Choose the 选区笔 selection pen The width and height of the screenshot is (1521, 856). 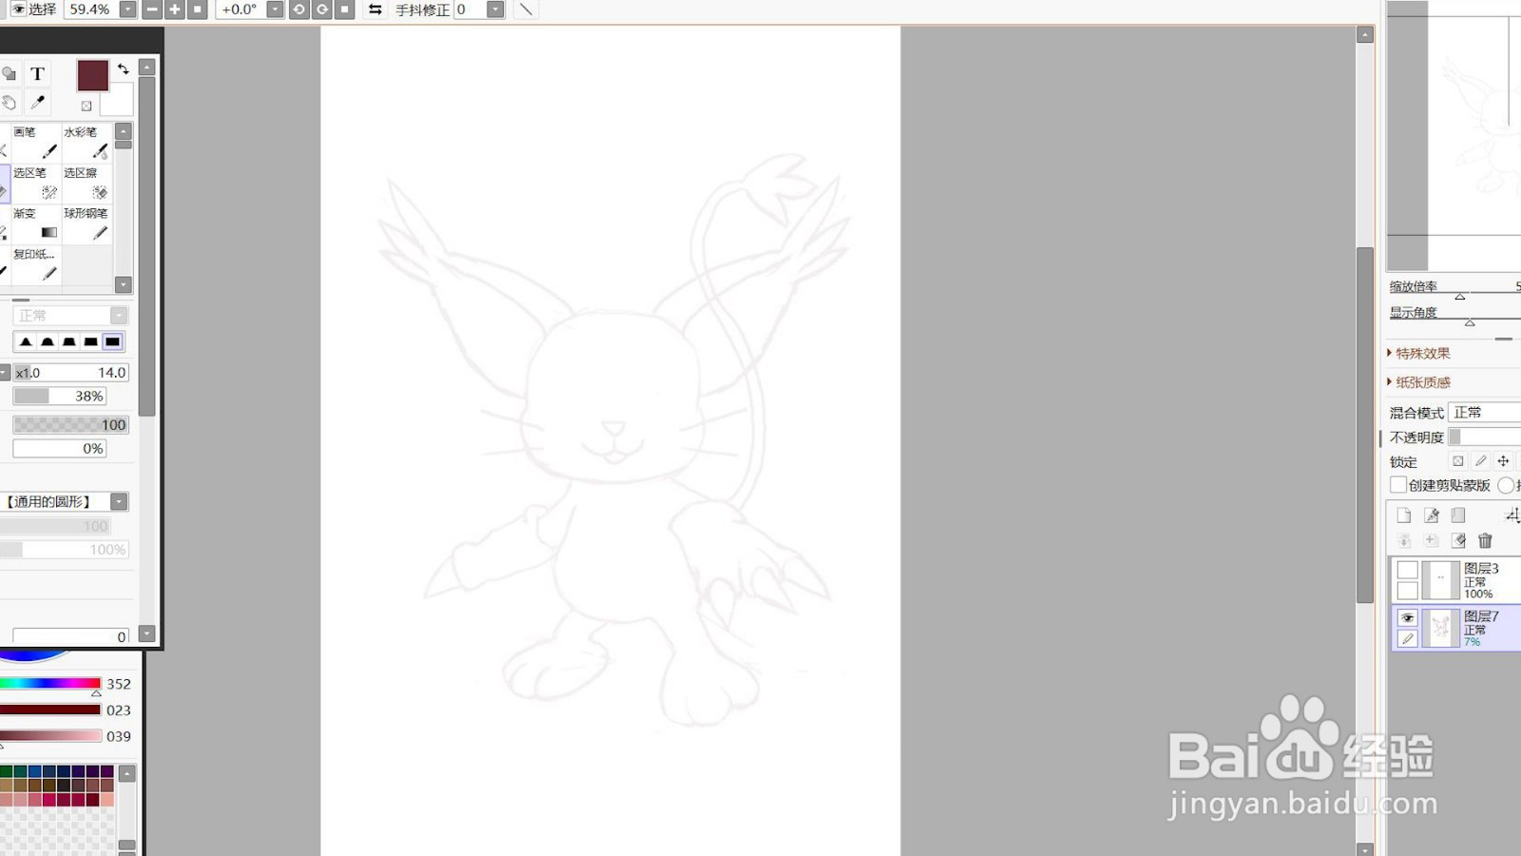click(36, 183)
